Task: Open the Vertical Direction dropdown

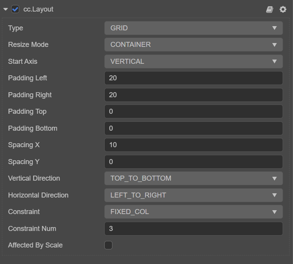Action: click(193, 178)
